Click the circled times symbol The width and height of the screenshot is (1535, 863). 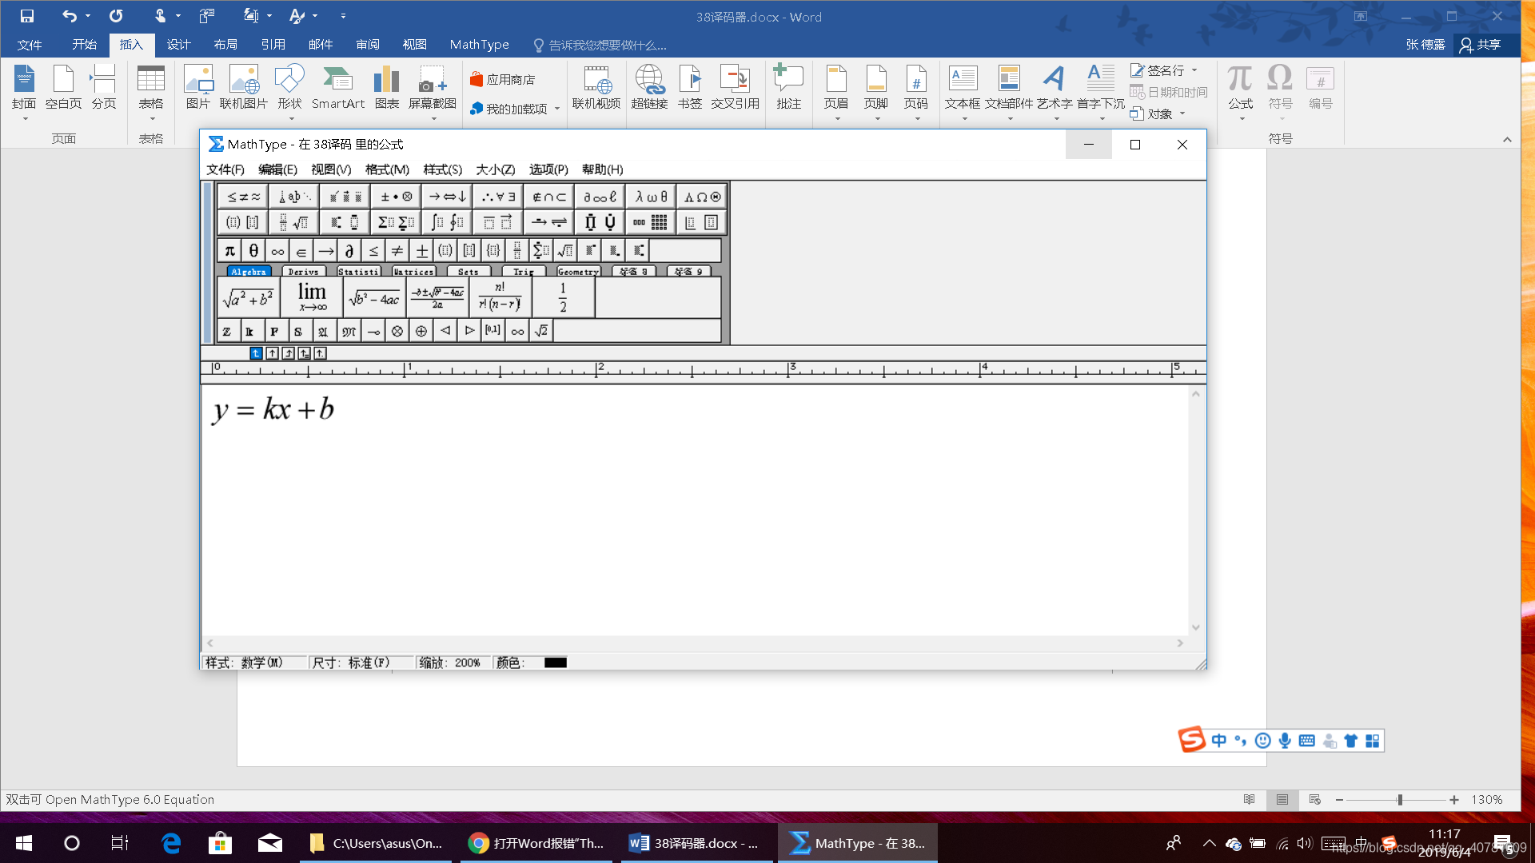click(x=397, y=331)
